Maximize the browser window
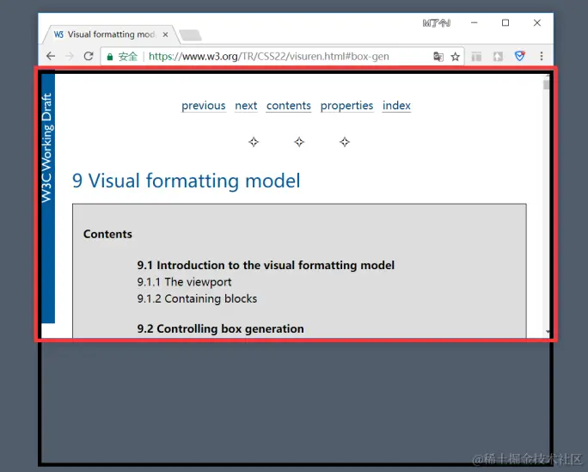588x472 pixels. coord(505,23)
